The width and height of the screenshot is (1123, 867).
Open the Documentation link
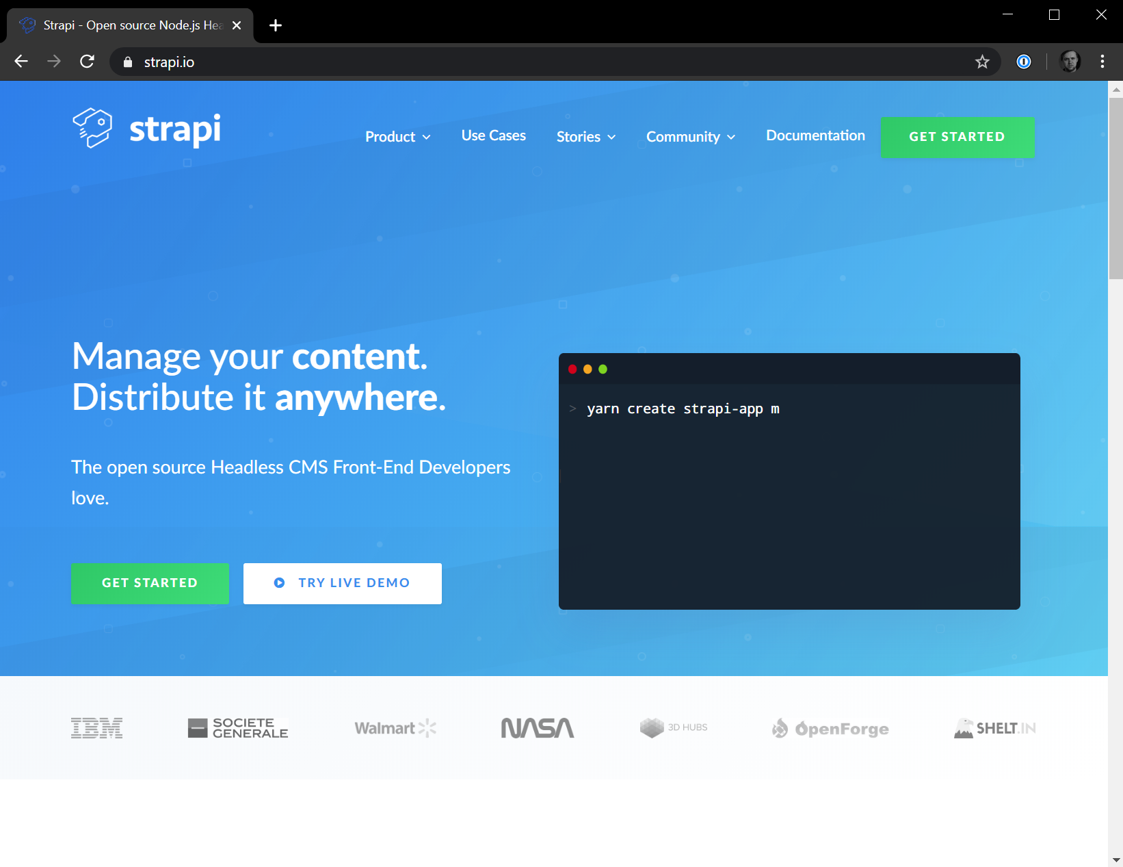pyautogui.click(x=815, y=135)
